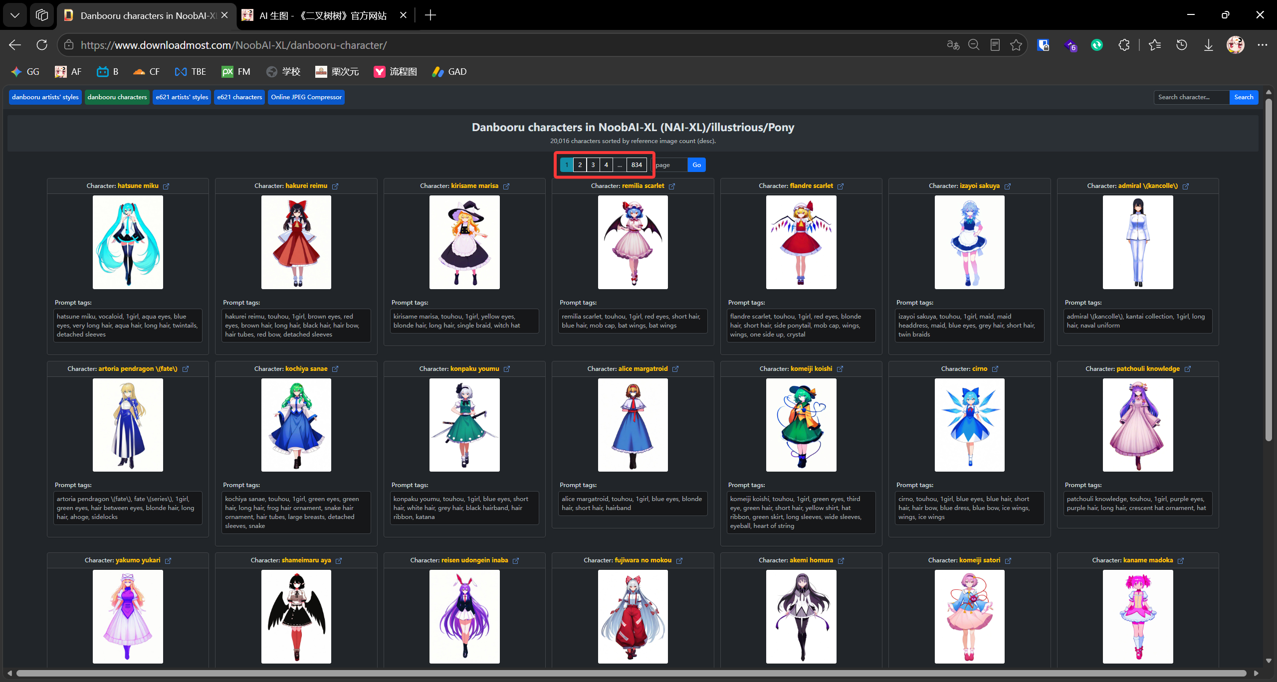Click the horizontal page scrollbar
This screenshot has width=1277, height=682.
[632, 673]
